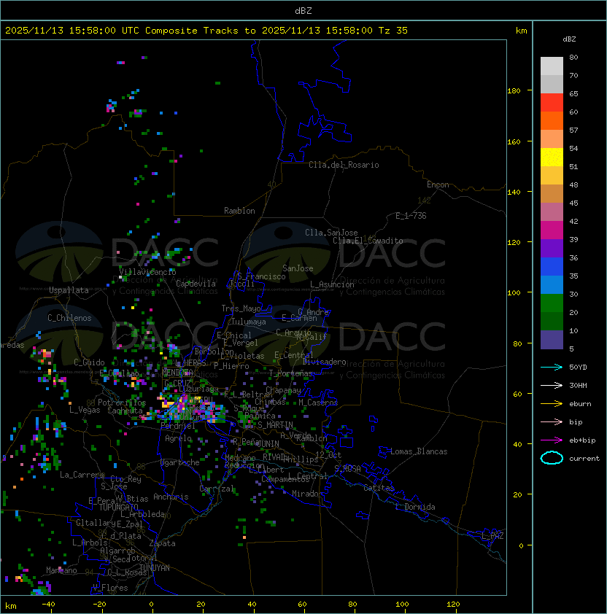Click the 'Lomas_Blancas' map label
This screenshot has height=614, width=607.
[419, 451]
